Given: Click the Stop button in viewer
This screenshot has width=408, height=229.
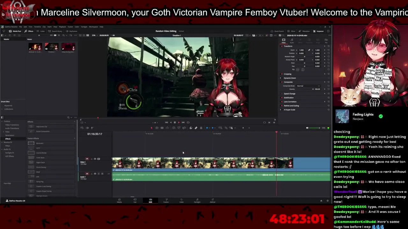Looking at the screenshot, I should (x=175, y=122).
